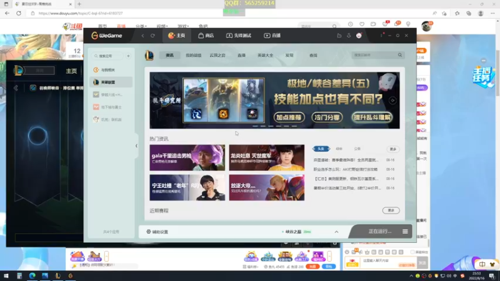The height and width of the screenshot is (281, 500).
Task: Select the last banner carousel indicator
Action: (x=294, y=126)
